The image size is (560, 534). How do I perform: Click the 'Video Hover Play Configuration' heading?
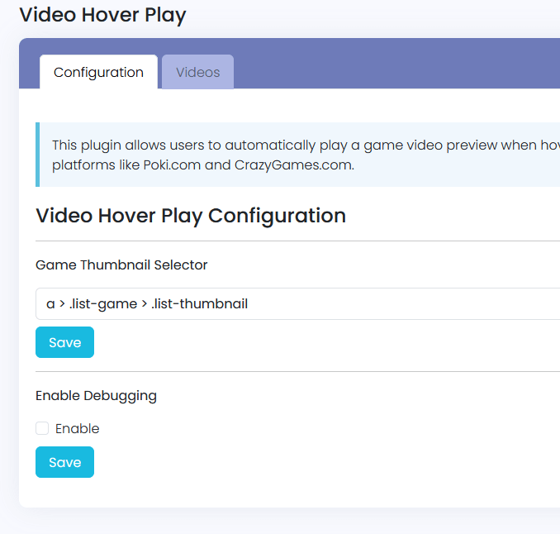point(191,216)
